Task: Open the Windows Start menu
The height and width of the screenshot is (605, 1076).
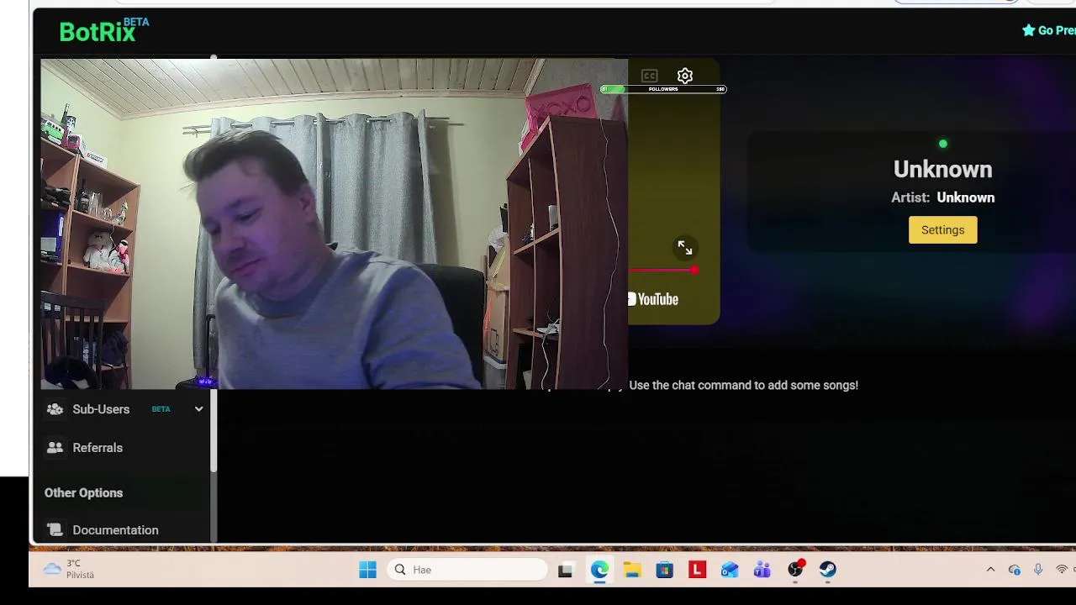Action: [367, 570]
